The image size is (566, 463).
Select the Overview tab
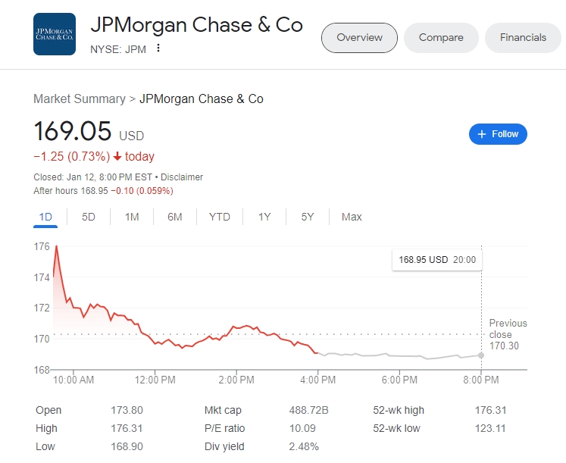pos(360,38)
